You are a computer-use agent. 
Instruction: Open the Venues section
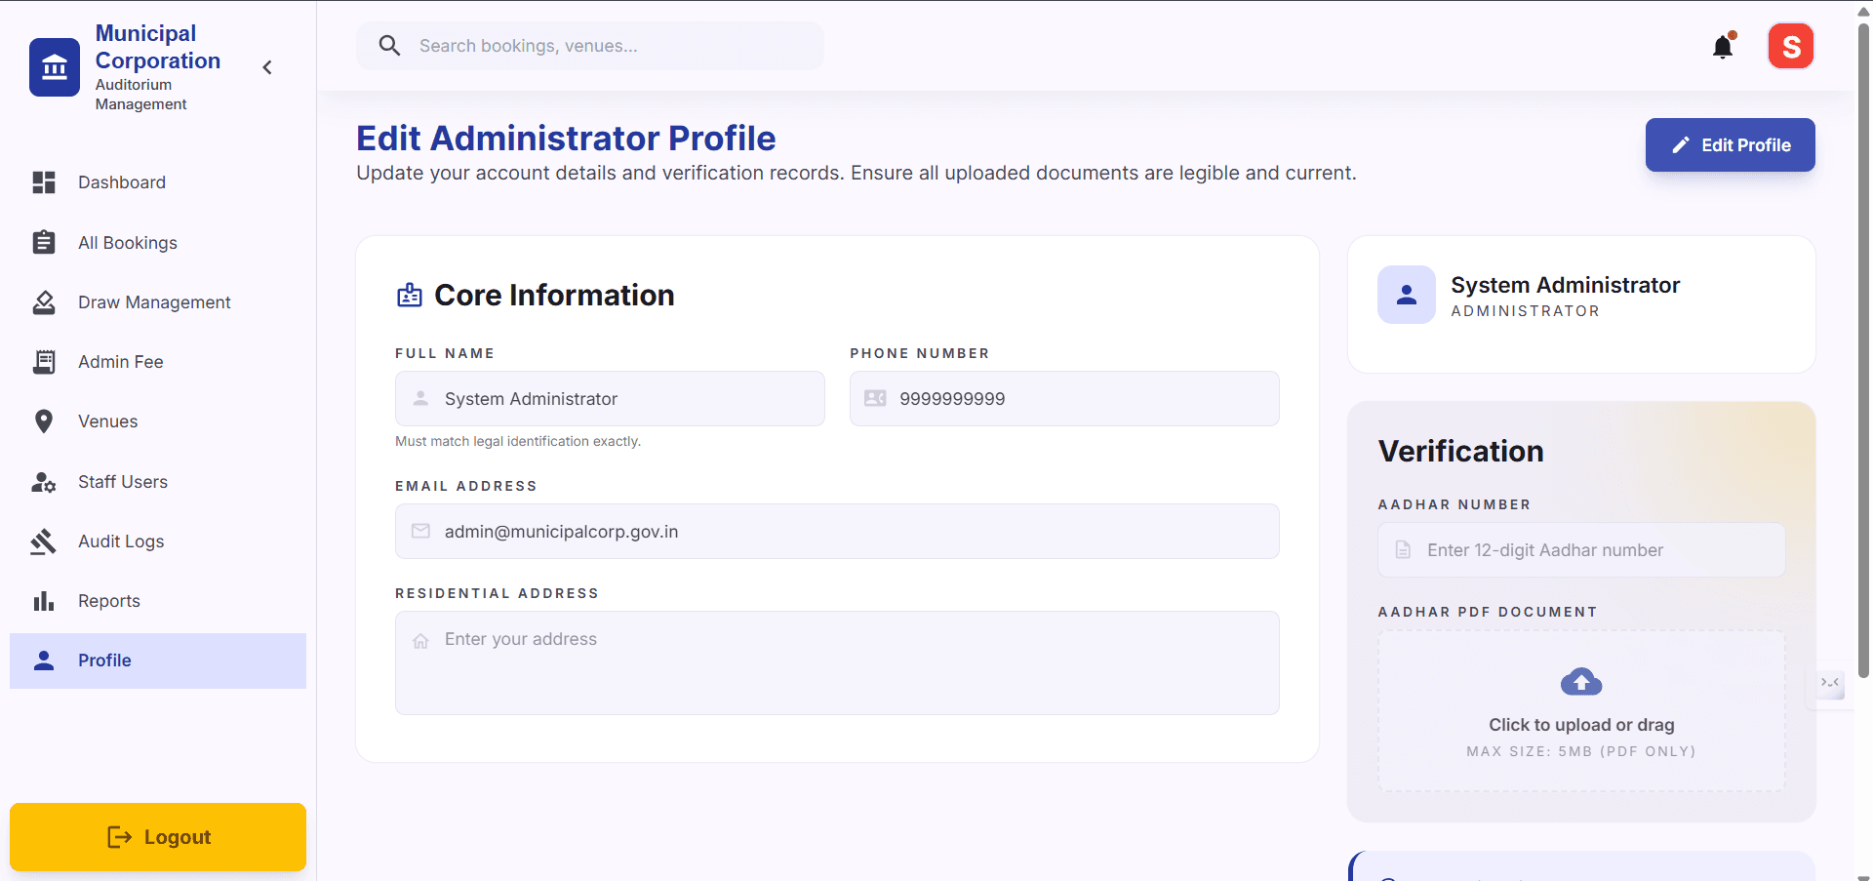tap(158, 421)
